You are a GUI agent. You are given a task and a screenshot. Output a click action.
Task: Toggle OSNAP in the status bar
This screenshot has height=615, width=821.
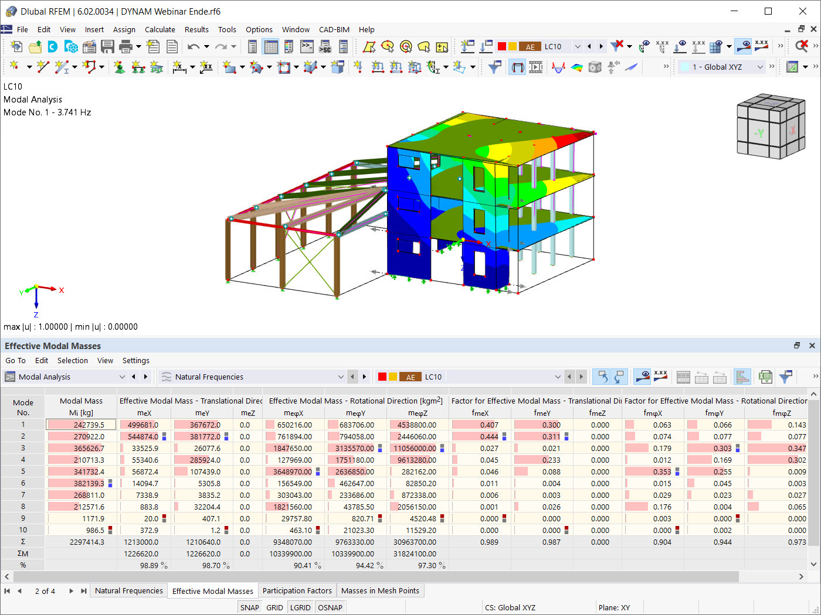click(330, 607)
